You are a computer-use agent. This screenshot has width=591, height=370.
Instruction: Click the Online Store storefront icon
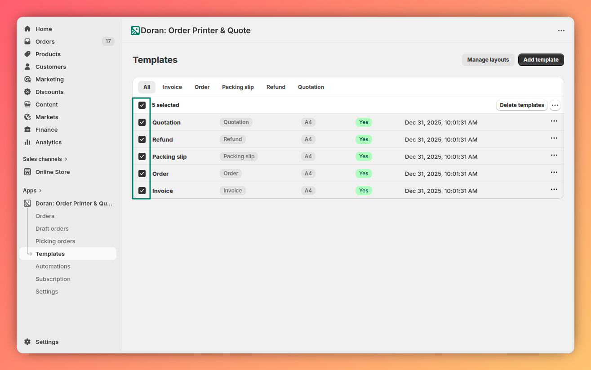pyautogui.click(x=27, y=172)
